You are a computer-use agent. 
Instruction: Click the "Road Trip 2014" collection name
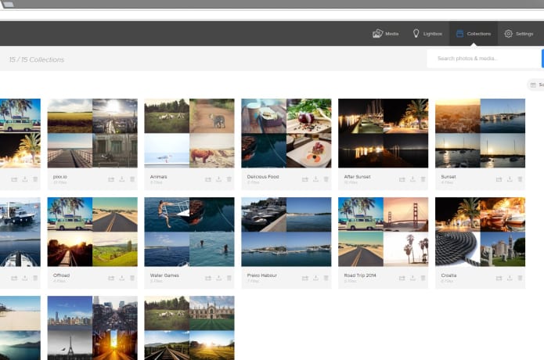tap(360, 275)
